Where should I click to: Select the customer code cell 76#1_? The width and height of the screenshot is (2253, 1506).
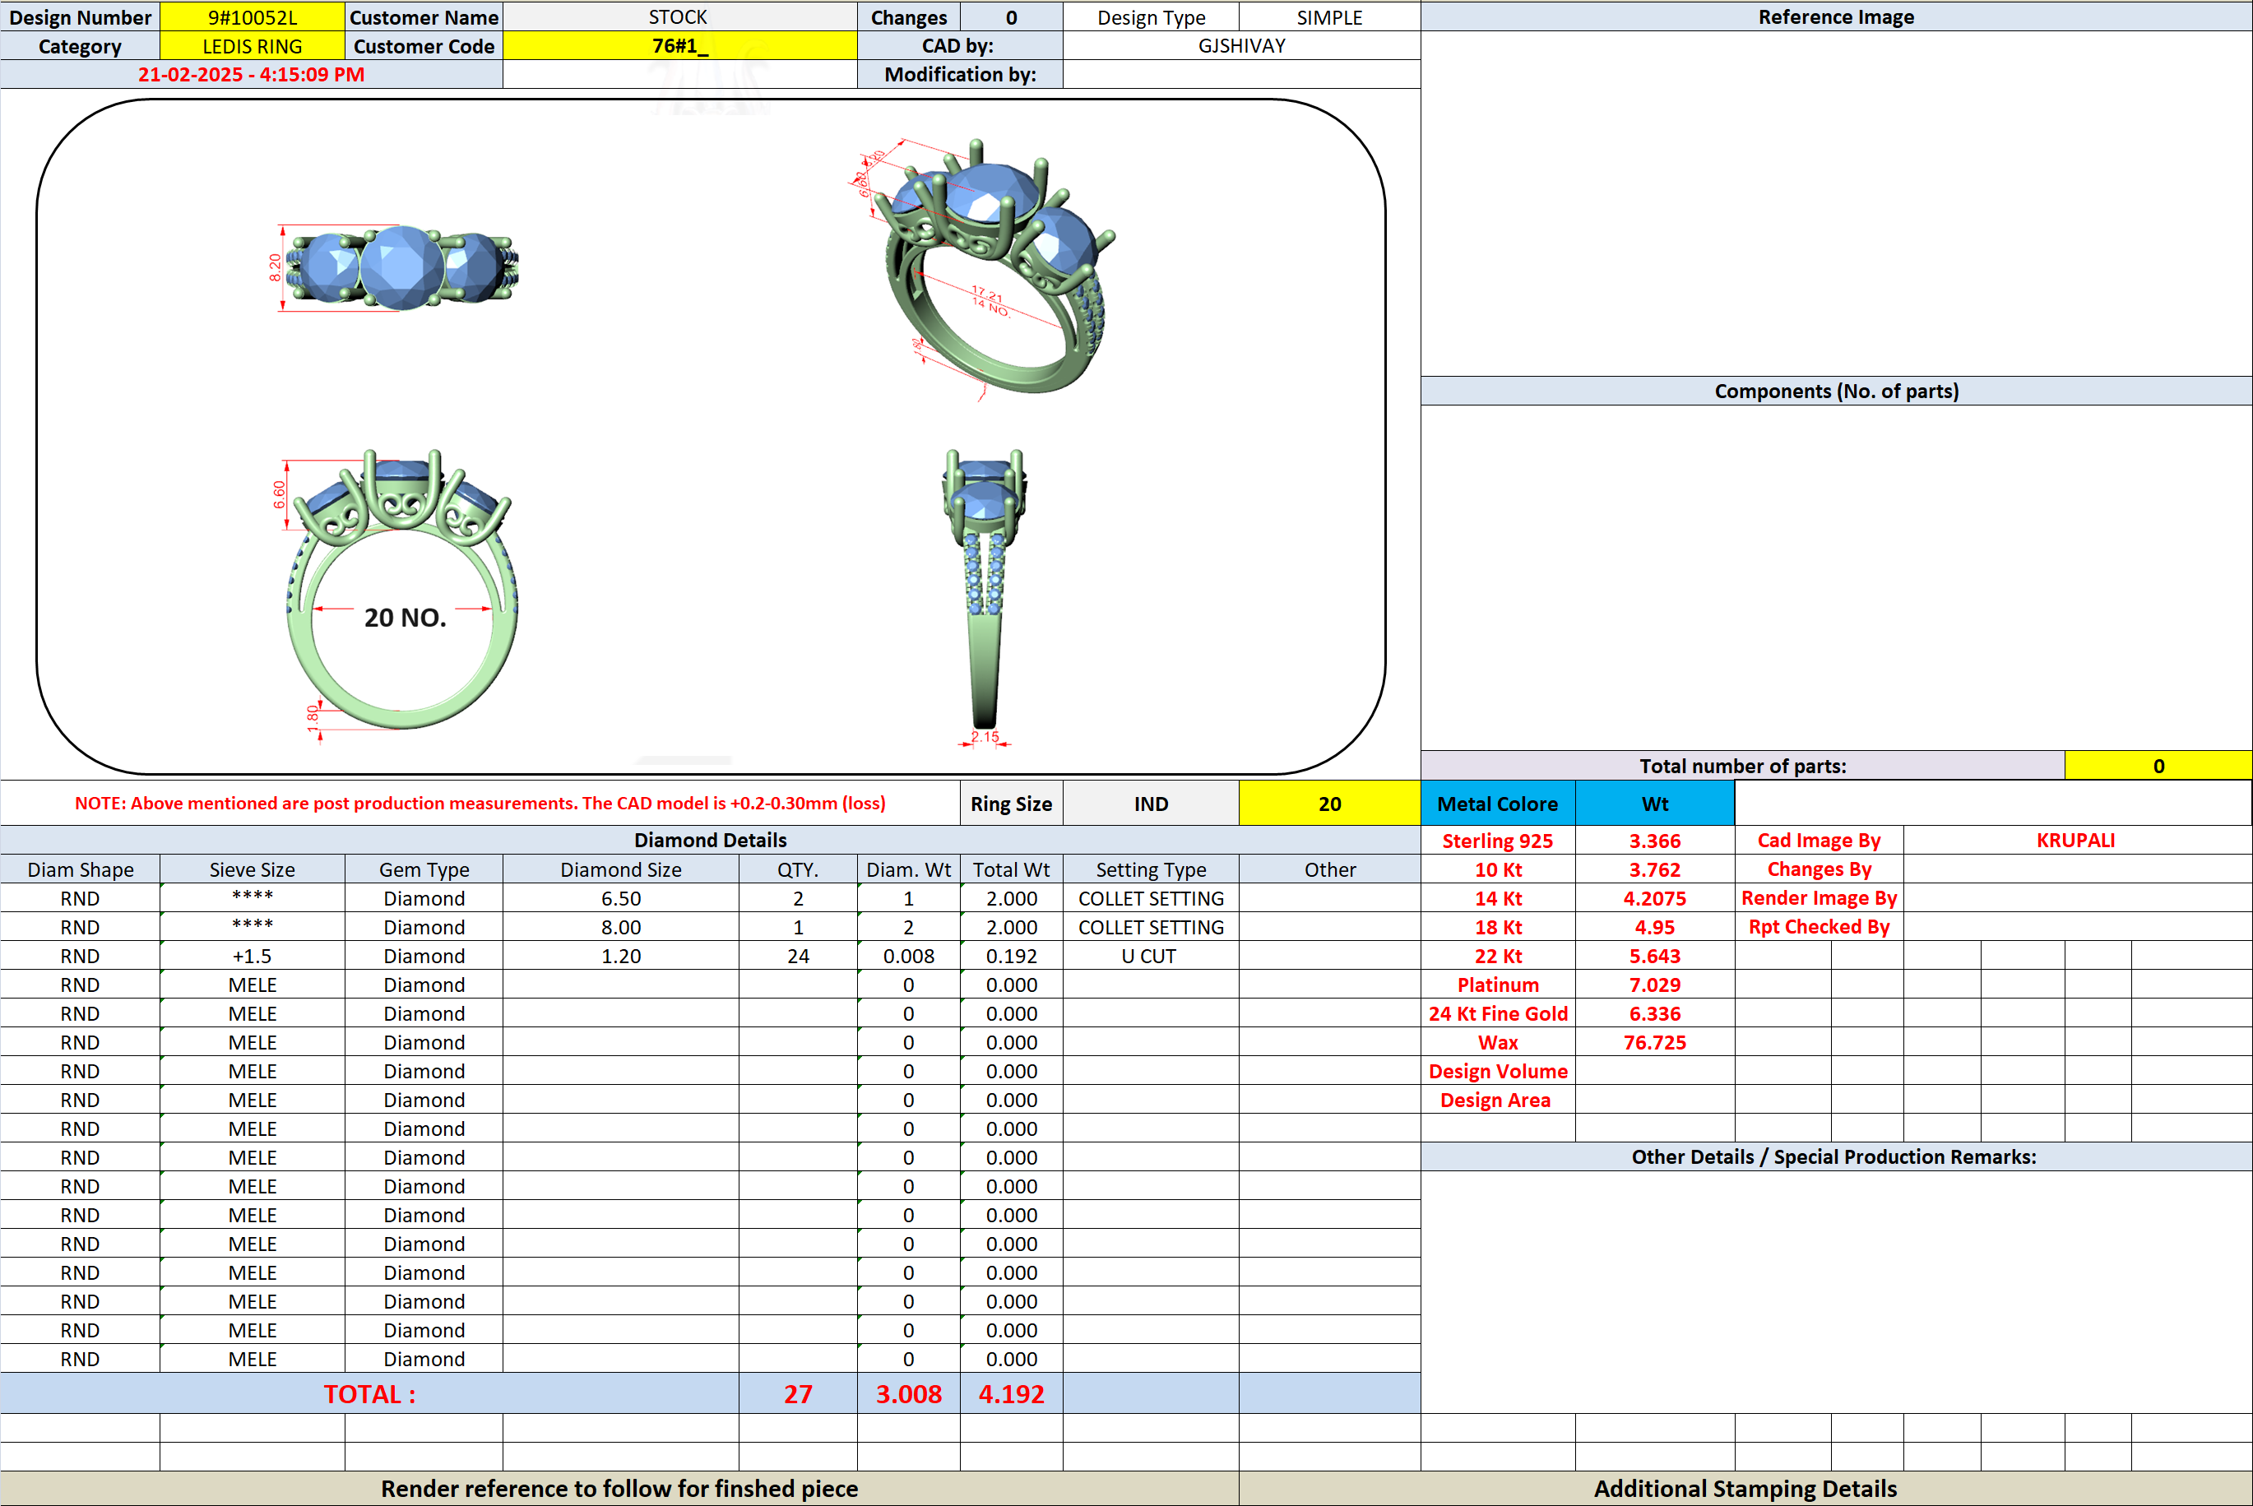pyautogui.click(x=680, y=46)
